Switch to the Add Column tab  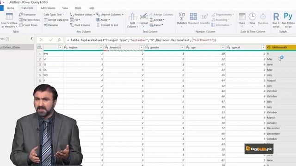[x=48, y=8]
